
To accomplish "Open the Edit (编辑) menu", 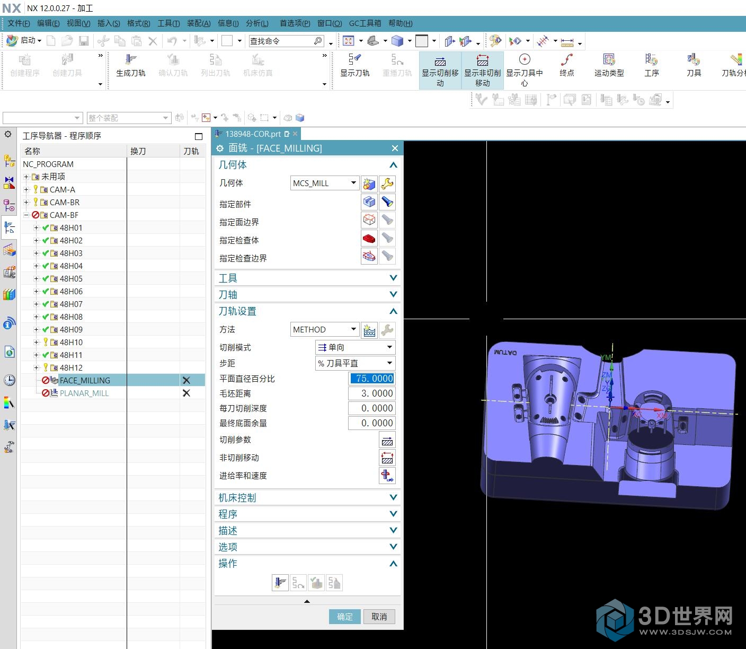I will coord(48,23).
